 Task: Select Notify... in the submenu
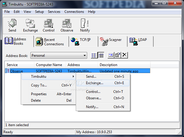tap(103, 107)
